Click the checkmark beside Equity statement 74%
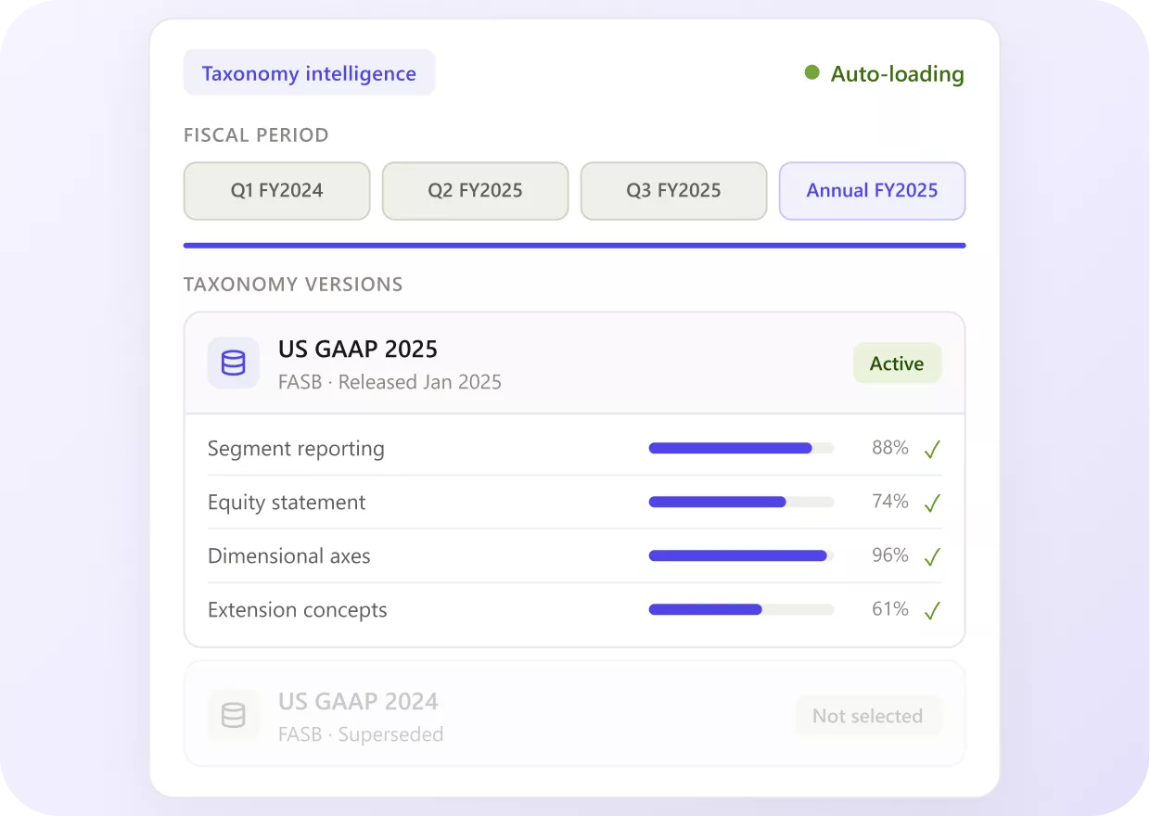The image size is (1150, 816). tap(932, 504)
